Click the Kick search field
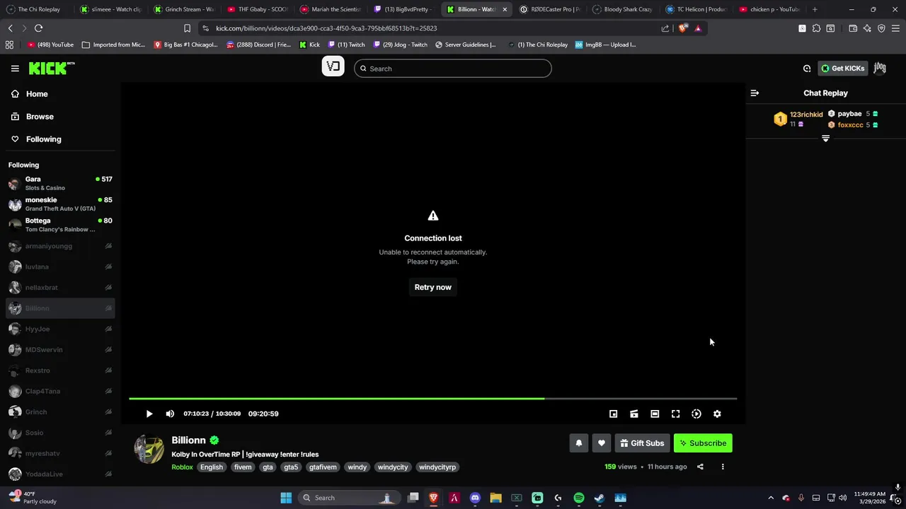 pos(453,69)
